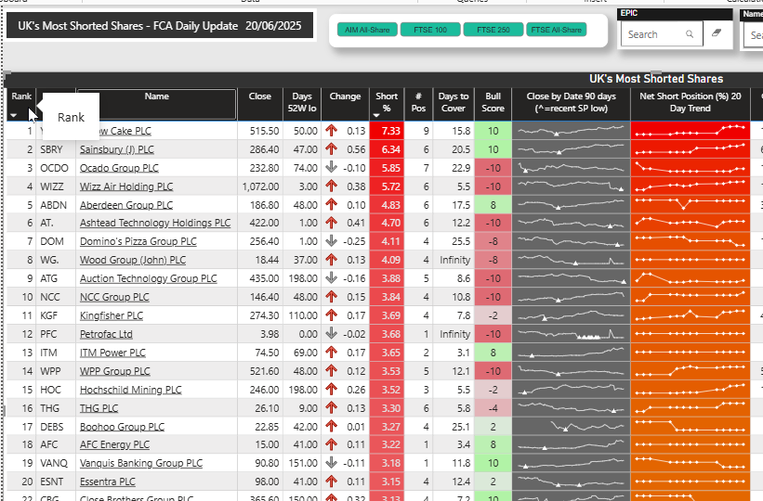Select the 6.34 short % cell
Viewport: 763px width, 501px height.
pos(388,149)
